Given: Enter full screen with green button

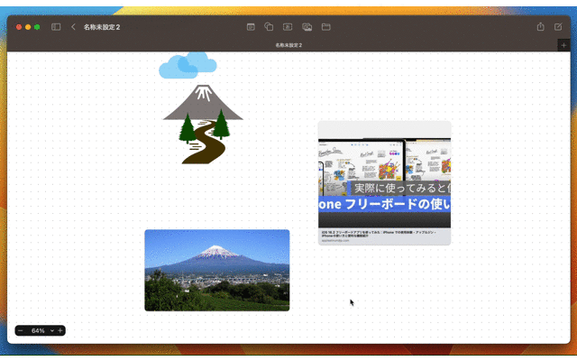Looking at the screenshot, I should pyautogui.click(x=37, y=27).
